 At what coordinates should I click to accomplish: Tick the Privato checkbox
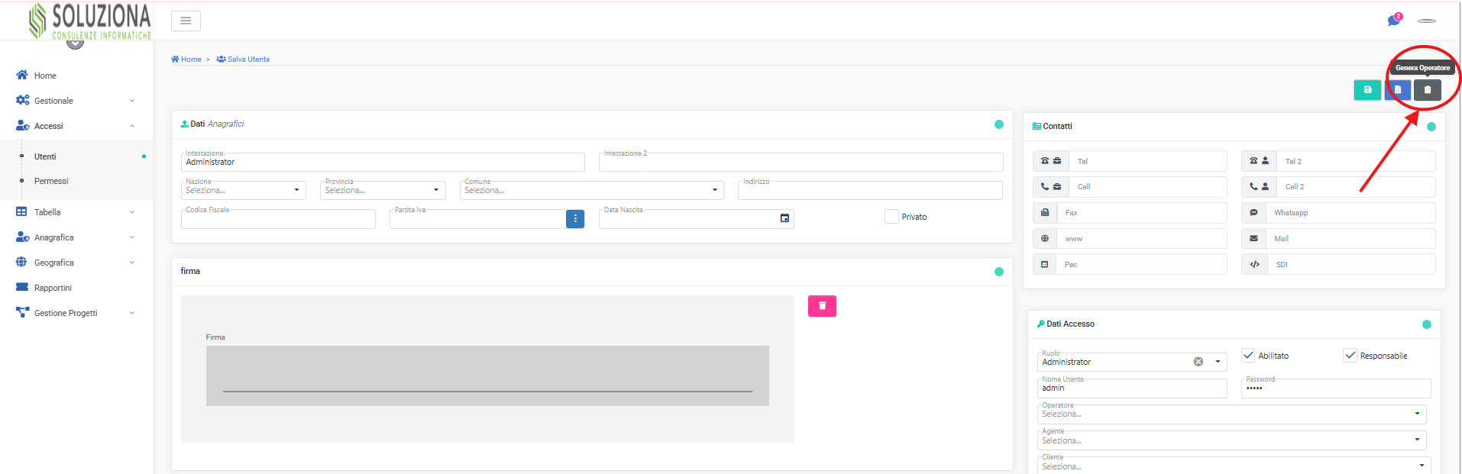tap(891, 217)
